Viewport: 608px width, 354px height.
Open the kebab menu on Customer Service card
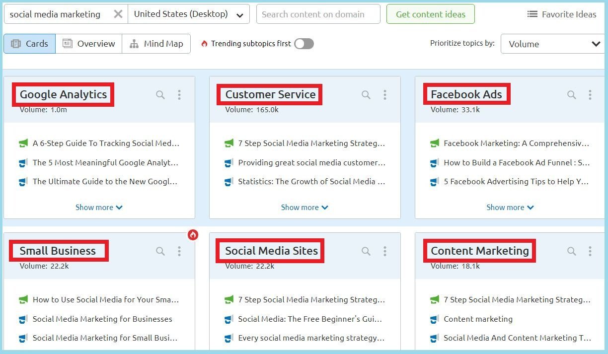pyautogui.click(x=385, y=94)
